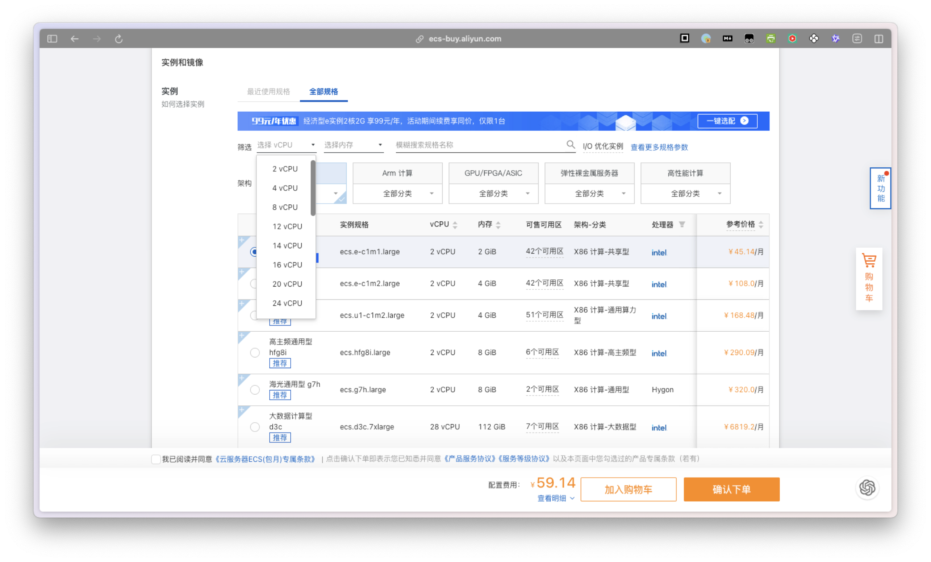This screenshot has width=931, height=562.
Task: Expand Arm computing category dropdown
Action: 397,193
